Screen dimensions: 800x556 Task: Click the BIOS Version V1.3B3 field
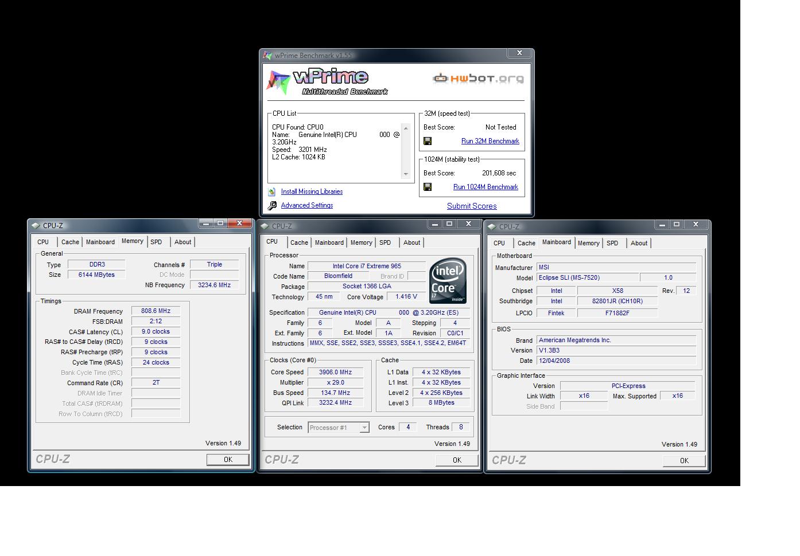click(616, 350)
